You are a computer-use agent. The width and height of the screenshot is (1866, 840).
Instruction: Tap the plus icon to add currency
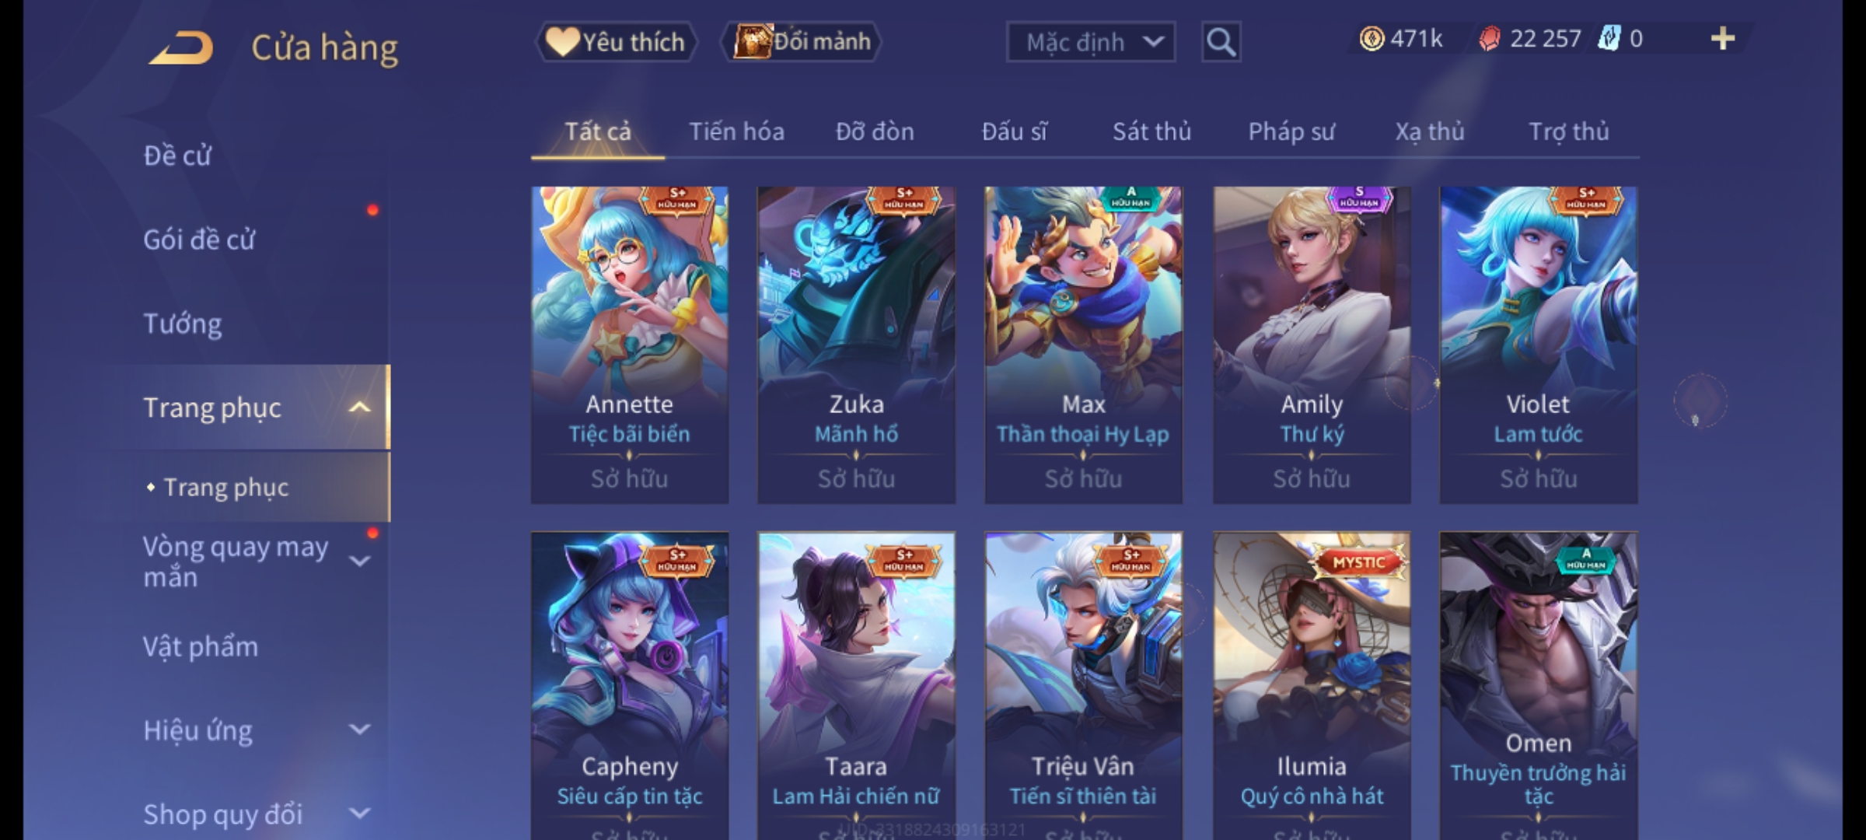[1723, 39]
